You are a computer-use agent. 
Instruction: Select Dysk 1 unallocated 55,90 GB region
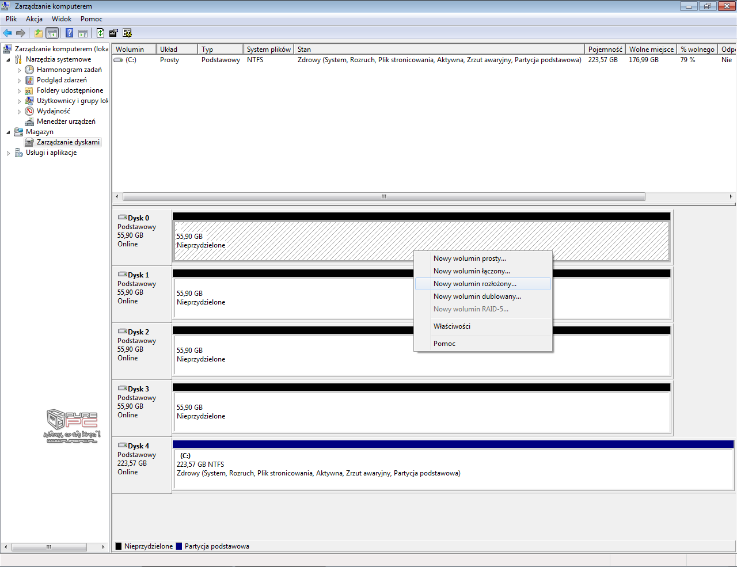tap(422, 298)
